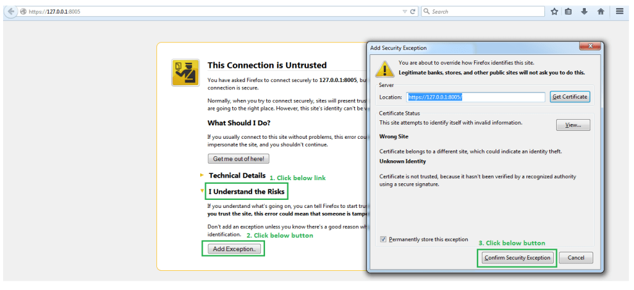Click the Location field in dialog
The width and height of the screenshot is (634, 290).
[x=476, y=97]
